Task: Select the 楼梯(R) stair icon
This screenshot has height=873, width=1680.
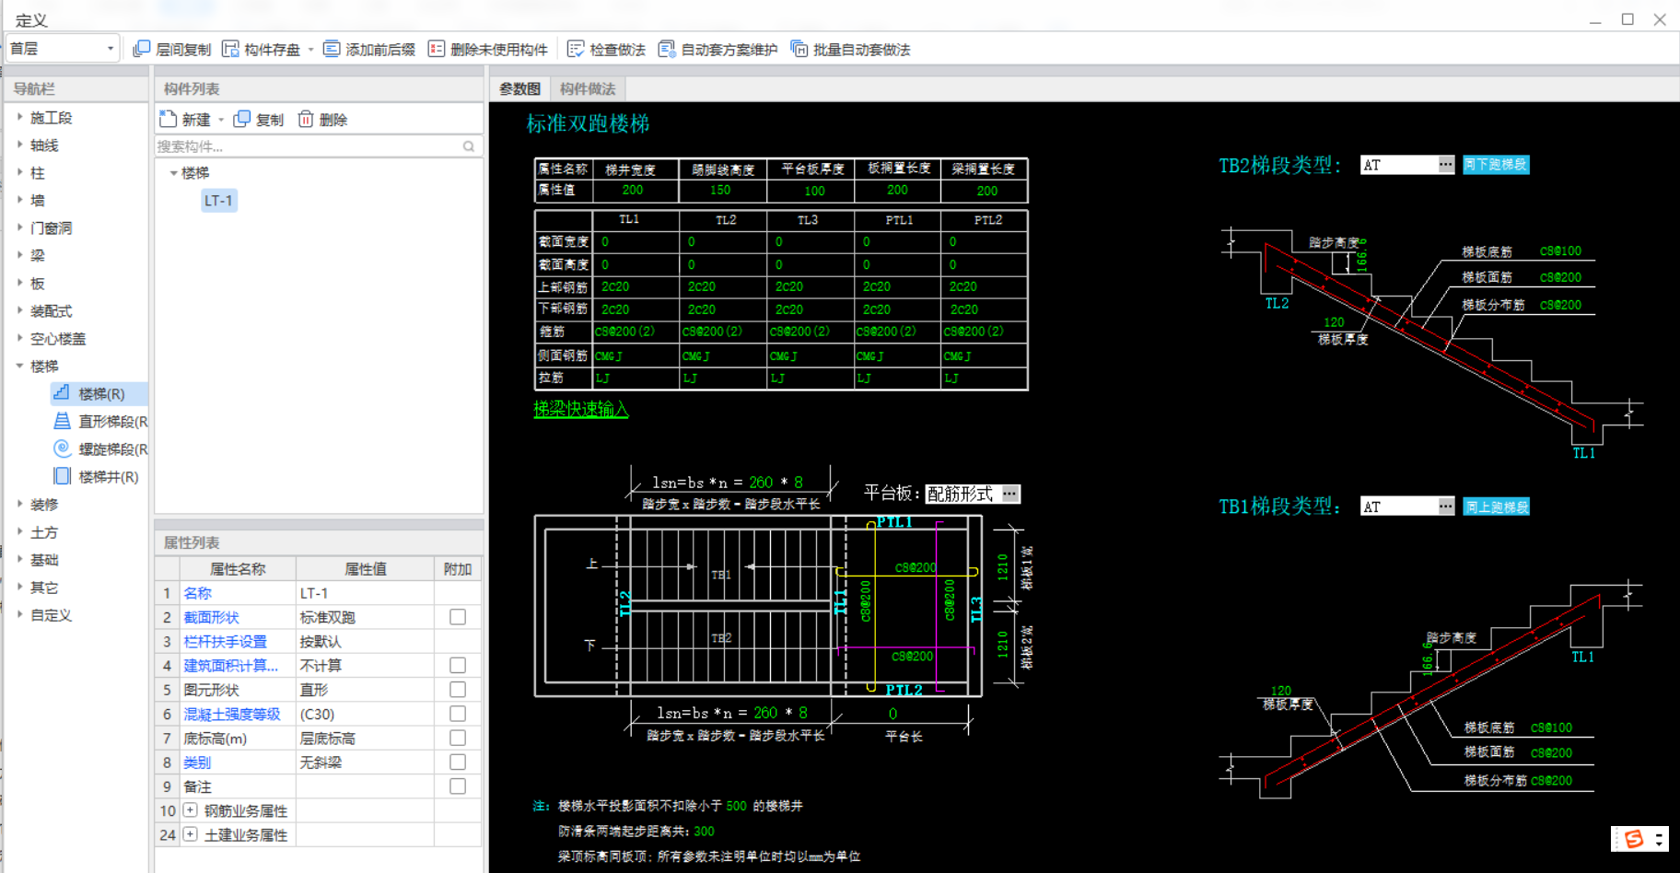Action: click(x=62, y=393)
